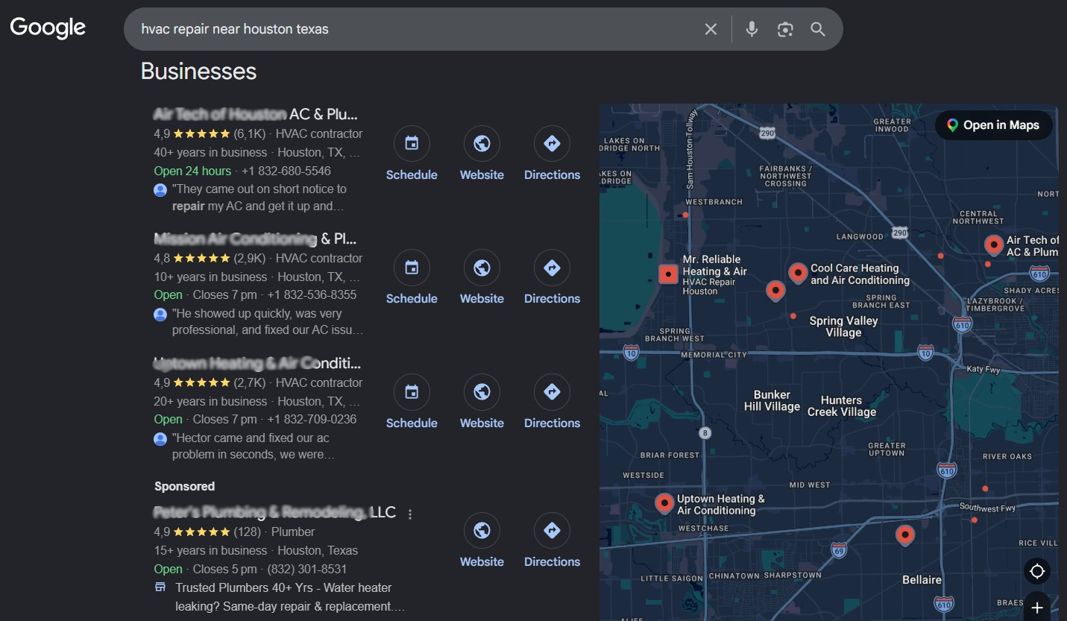Click map pin near Bellaire
The height and width of the screenshot is (621, 1067).
tap(904, 535)
